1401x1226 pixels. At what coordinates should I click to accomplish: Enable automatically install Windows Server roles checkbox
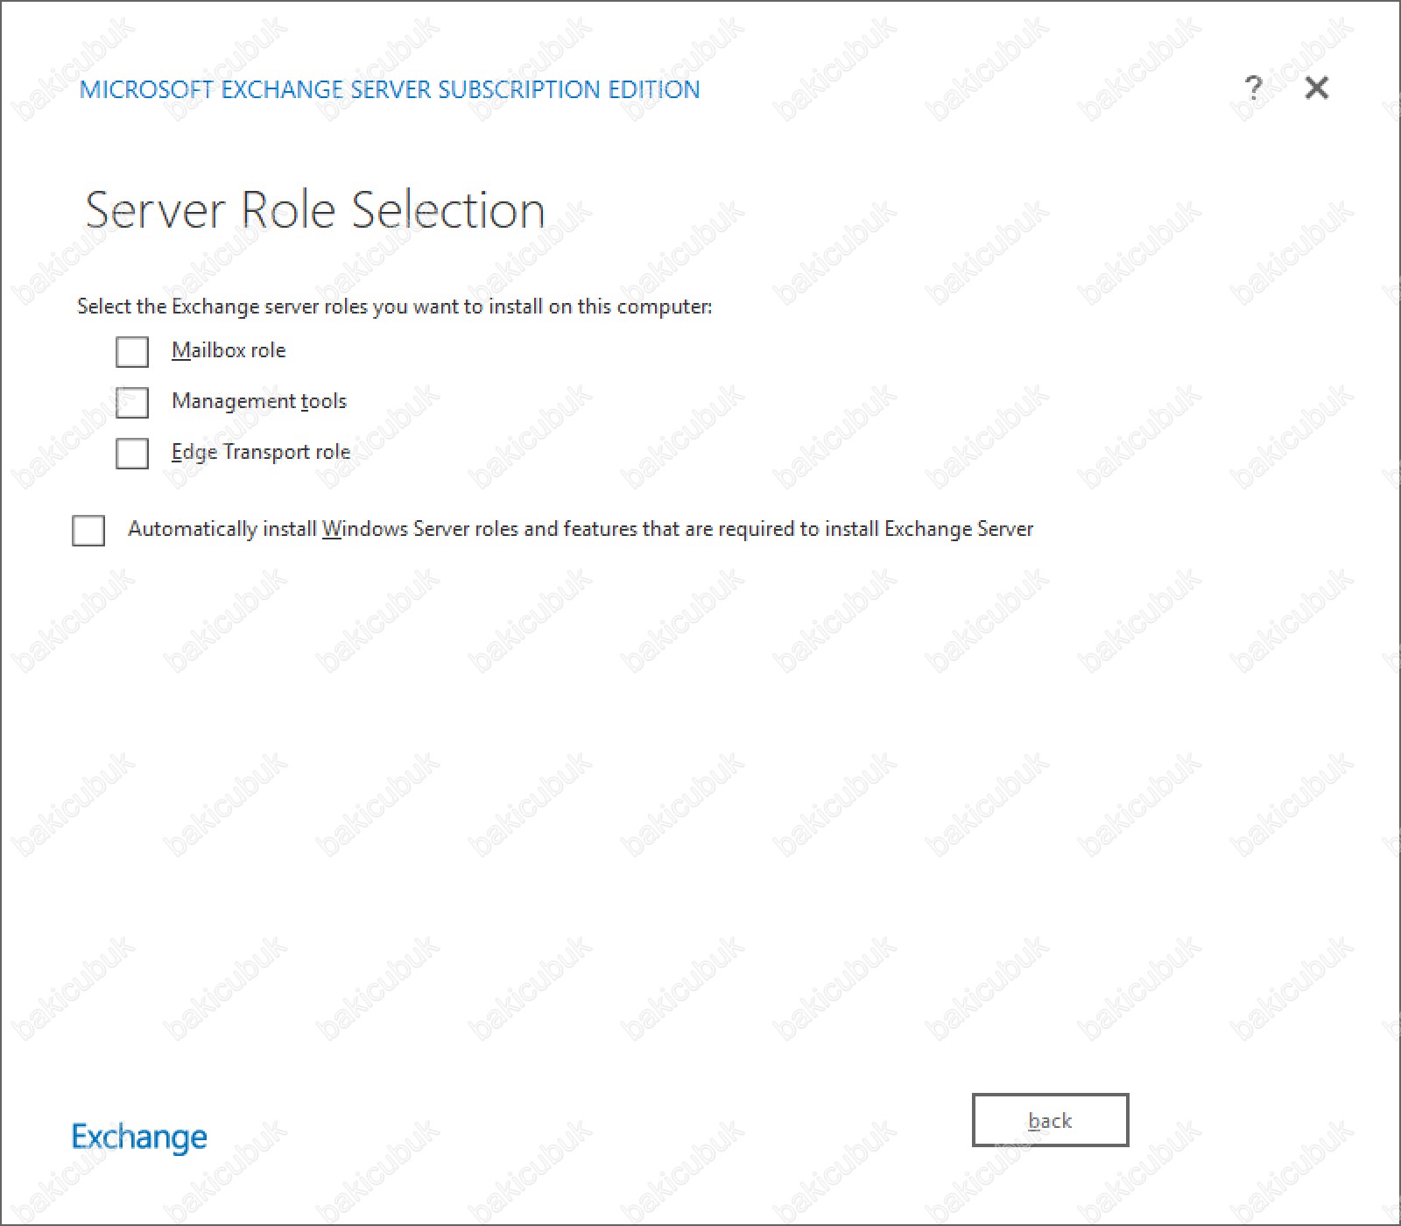(88, 531)
